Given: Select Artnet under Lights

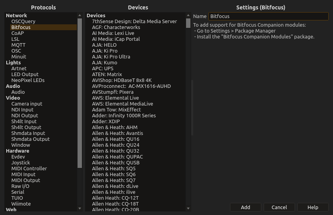Looking at the screenshot, I should click(19, 68).
